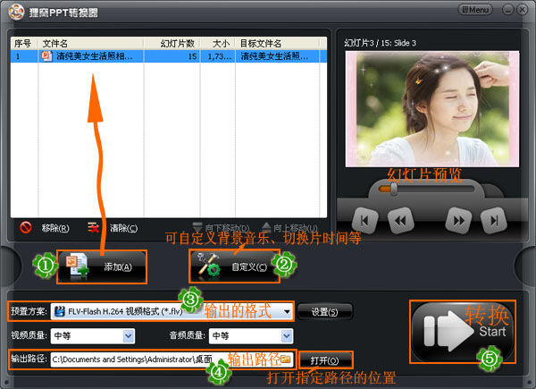The width and height of the screenshot is (536, 389).
Task: Click the browse folder icon in output path
Action: click(x=286, y=359)
